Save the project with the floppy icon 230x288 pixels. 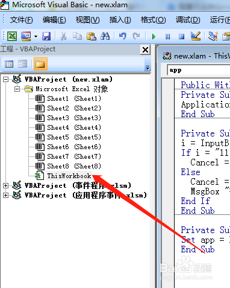click(x=46, y=36)
